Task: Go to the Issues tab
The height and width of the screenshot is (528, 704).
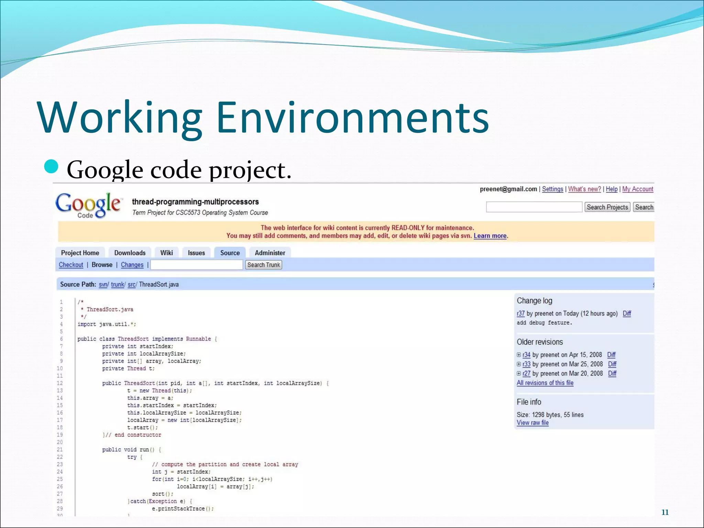Action: coord(196,253)
